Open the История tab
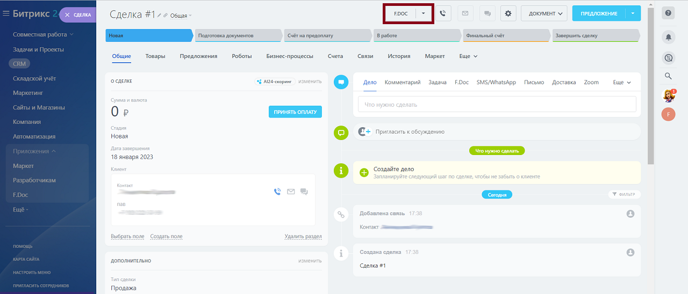 click(399, 56)
